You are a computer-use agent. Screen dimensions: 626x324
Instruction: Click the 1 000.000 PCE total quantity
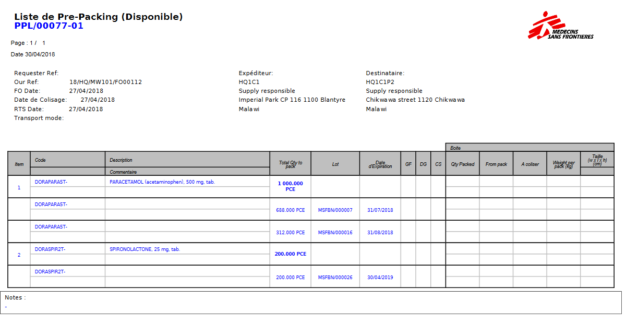pos(290,186)
